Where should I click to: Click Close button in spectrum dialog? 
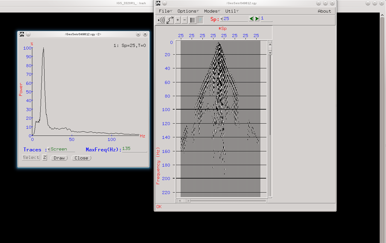click(81, 158)
